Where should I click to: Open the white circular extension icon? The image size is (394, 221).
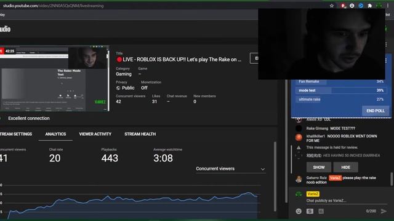pyautogui.click(x=352, y=6)
